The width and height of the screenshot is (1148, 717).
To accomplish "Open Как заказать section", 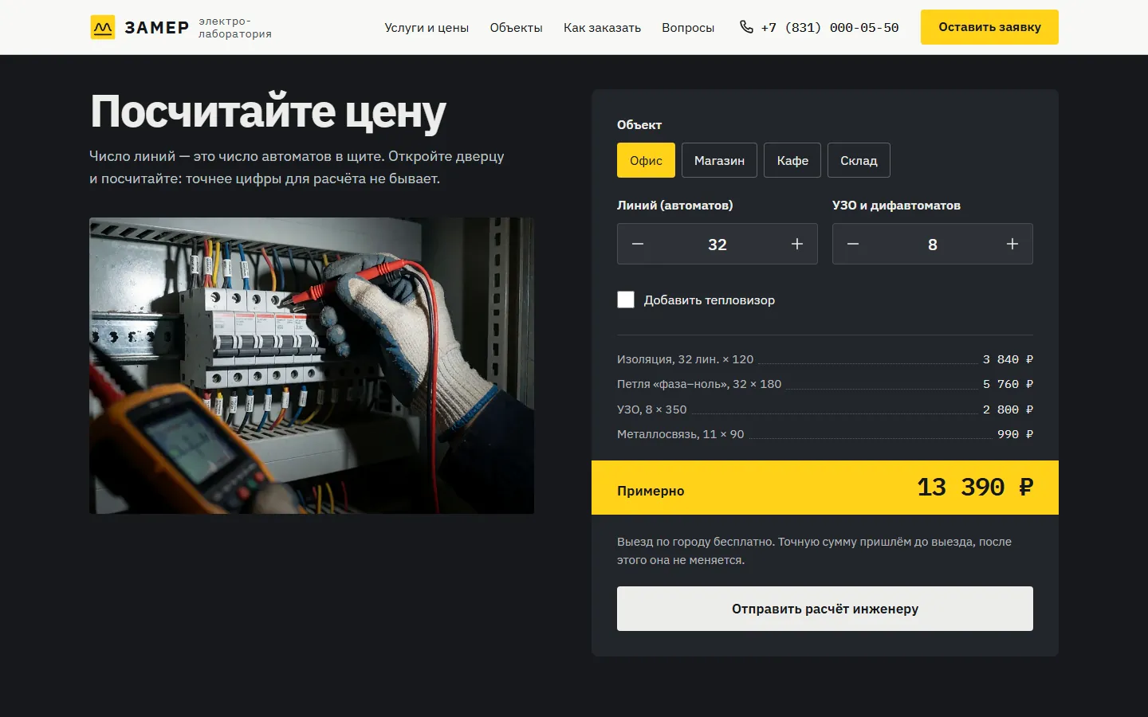I will 602,28.
